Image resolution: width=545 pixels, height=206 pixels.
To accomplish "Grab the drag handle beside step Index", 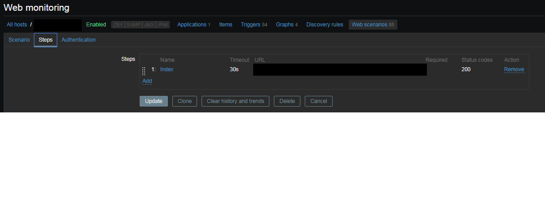I will coord(144,71).
